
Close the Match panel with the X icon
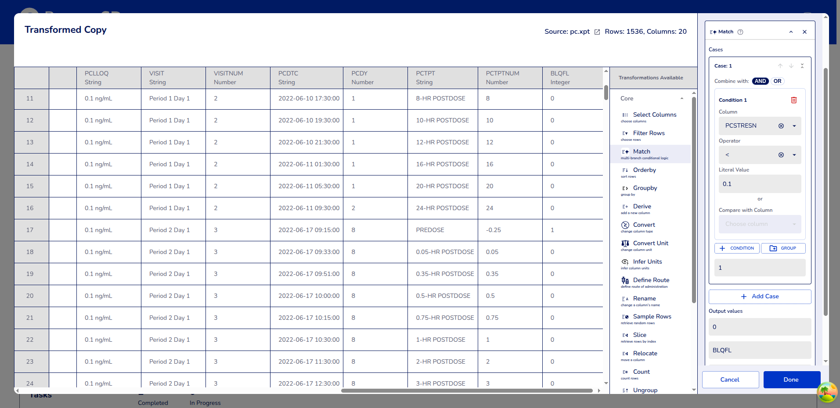[804, 32]
